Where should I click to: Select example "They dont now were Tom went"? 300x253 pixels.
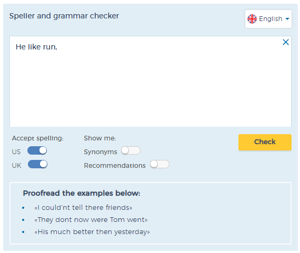coord(91,220)
